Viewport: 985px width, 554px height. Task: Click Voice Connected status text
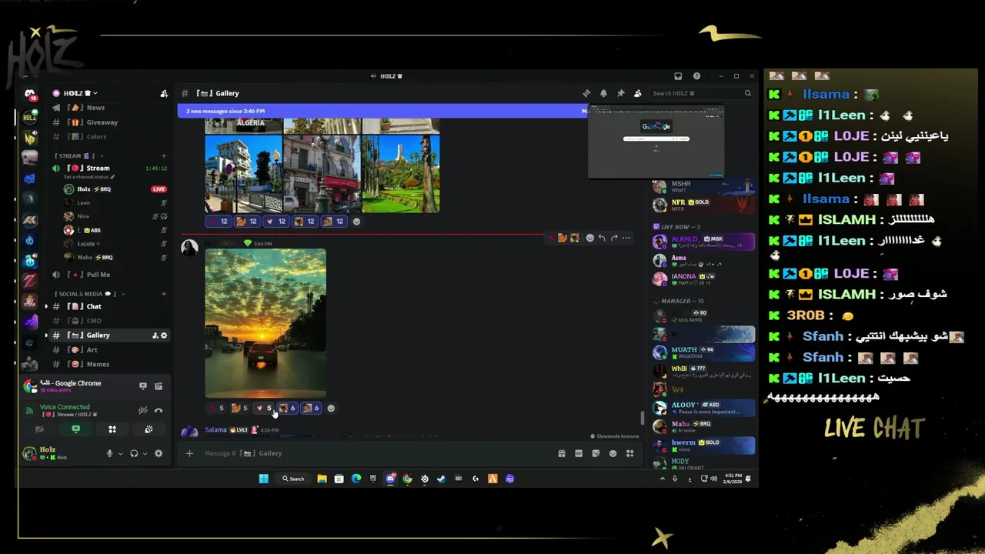point(65,407)
